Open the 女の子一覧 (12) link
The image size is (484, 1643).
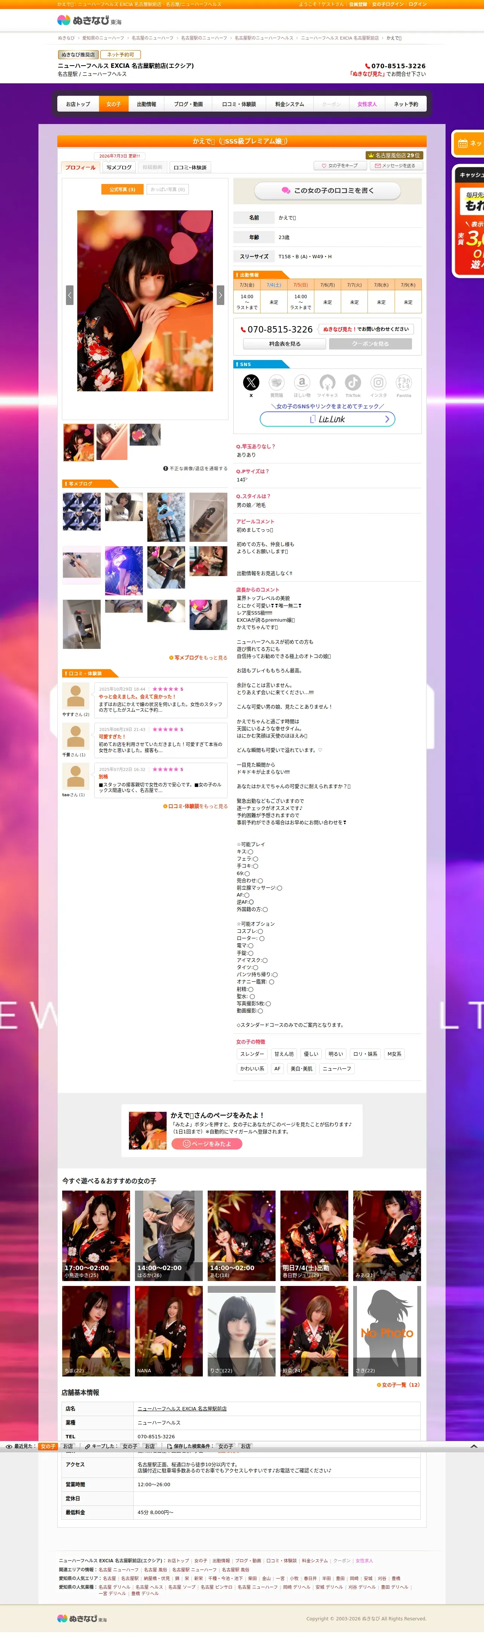(398, 1385)
